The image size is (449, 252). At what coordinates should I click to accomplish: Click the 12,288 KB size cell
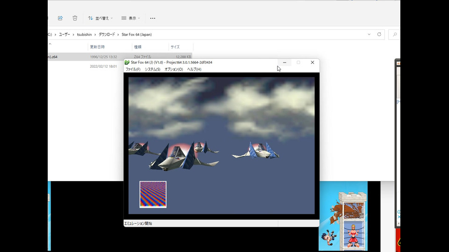pyautogui.click(x=183, y=57)
